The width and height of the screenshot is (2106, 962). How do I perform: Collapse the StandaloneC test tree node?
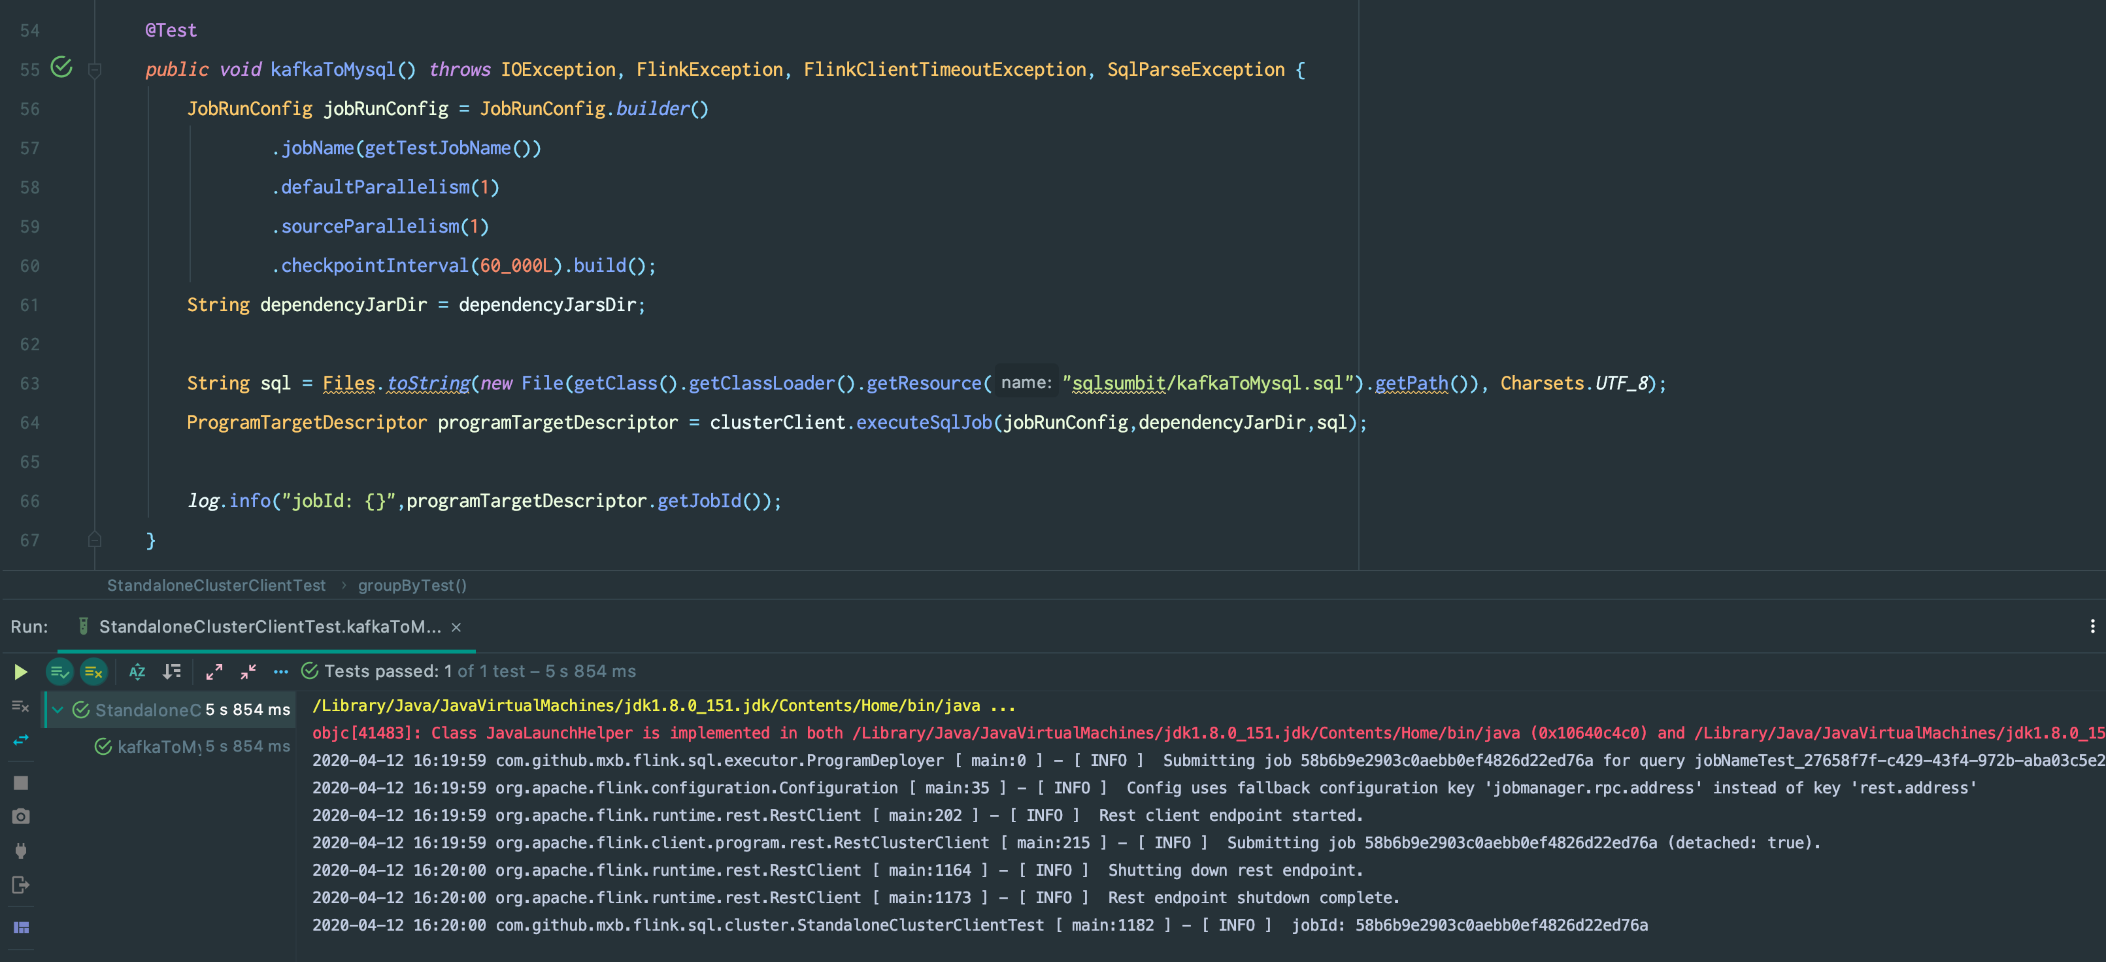[x=58, y=710]
